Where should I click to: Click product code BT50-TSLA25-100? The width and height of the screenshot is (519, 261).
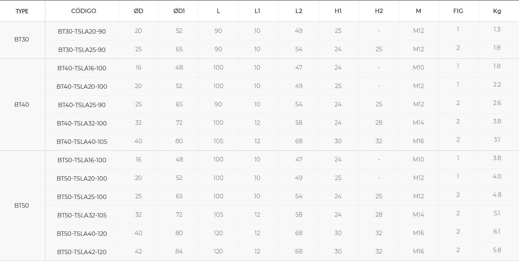(82, 197)
